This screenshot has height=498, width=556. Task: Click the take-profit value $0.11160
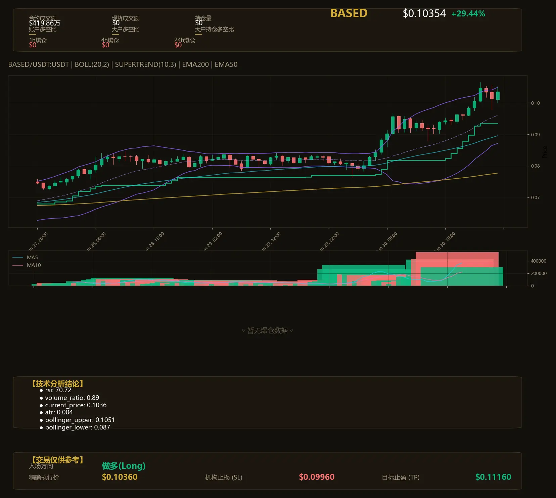(493, 477)
